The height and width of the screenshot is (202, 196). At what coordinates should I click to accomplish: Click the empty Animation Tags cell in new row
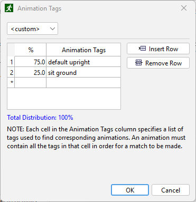click(x=83, y=83)
